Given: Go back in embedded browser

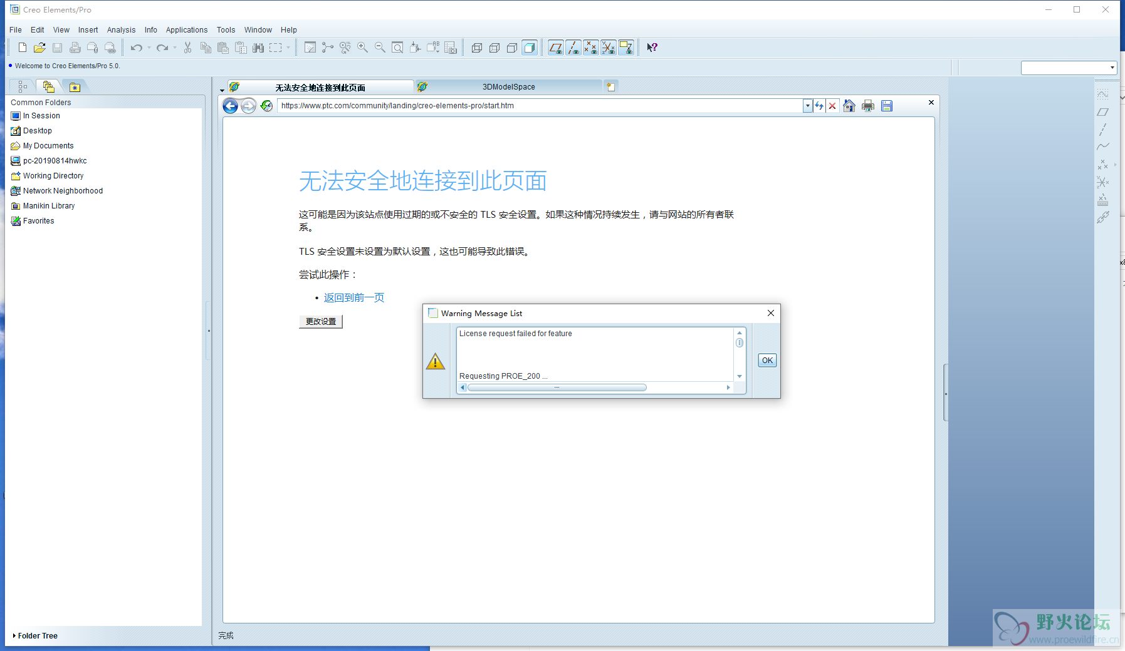Looking at the screenshot, I should pyautogui.click(x=230, y=106).
